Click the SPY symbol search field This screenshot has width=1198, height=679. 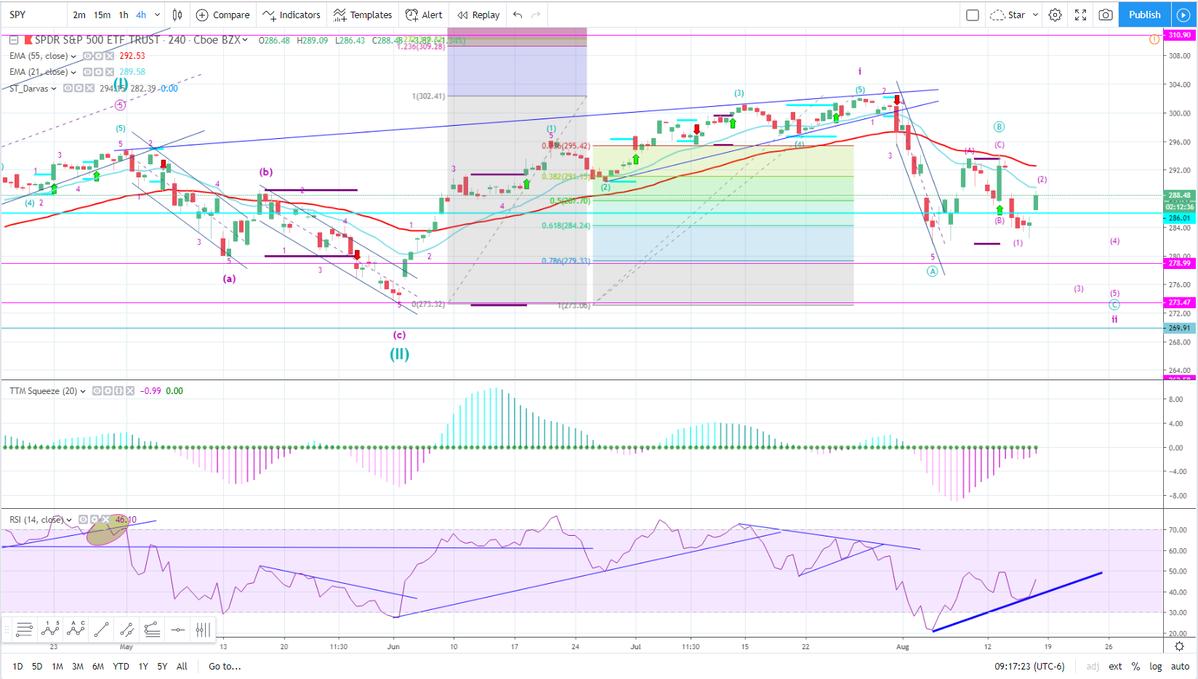(x=34, y=15)
